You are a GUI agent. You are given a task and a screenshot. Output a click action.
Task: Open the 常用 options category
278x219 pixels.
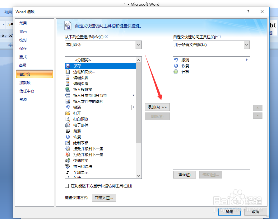[x=23, y=23]
